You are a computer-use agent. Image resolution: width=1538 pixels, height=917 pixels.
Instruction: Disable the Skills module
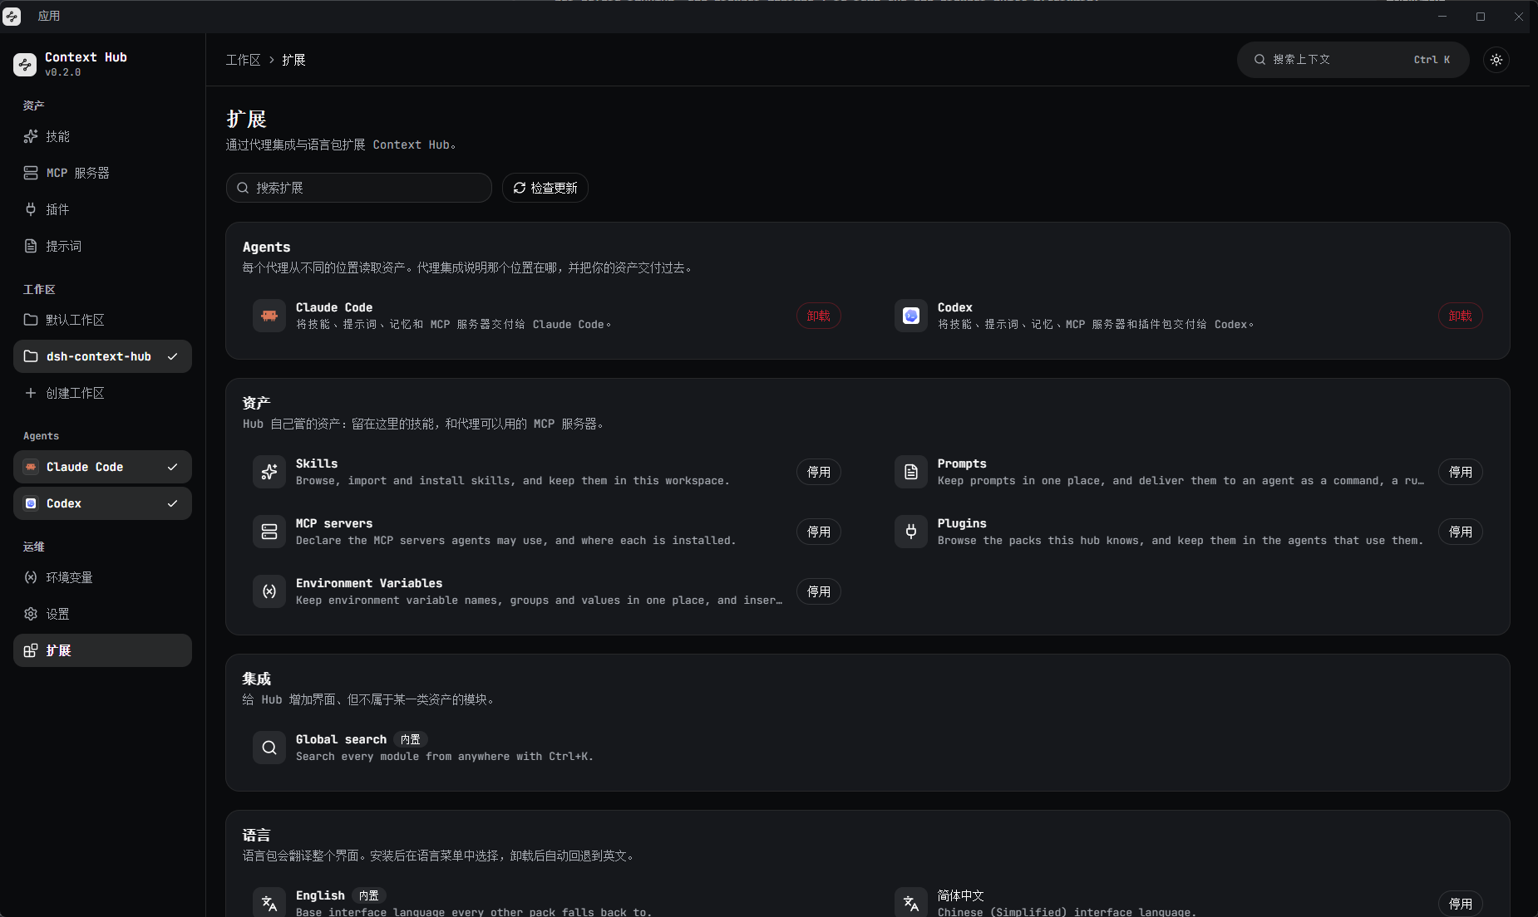click(x=819, y=472)
